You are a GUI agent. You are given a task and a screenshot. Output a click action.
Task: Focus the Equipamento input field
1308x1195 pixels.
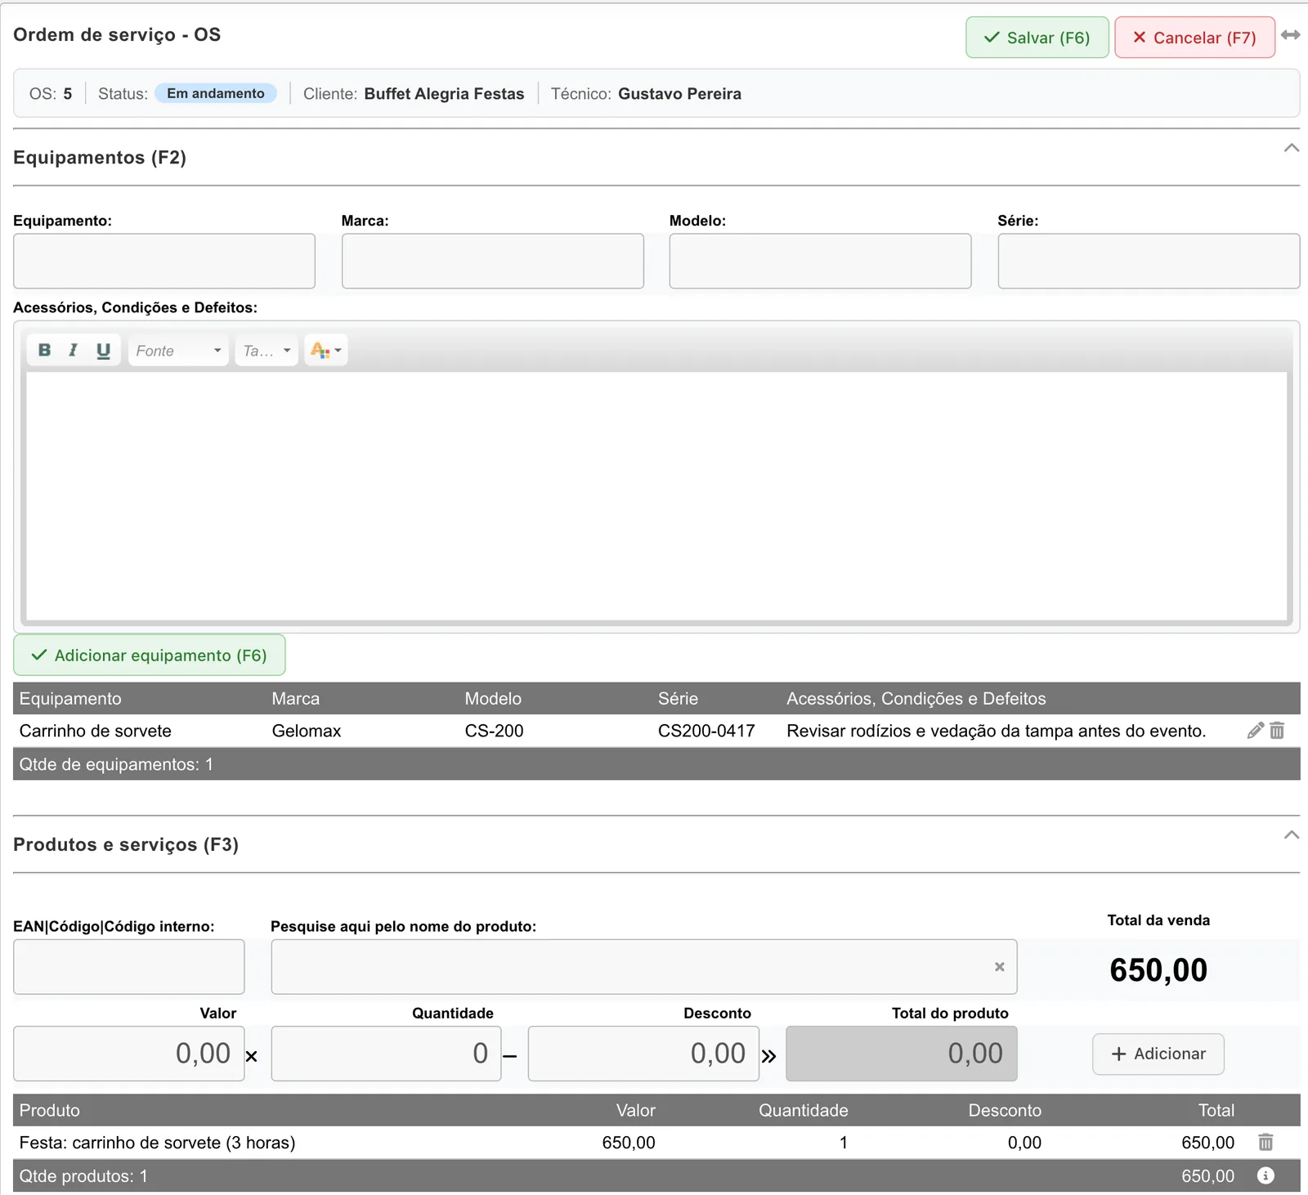pos(164,261)
